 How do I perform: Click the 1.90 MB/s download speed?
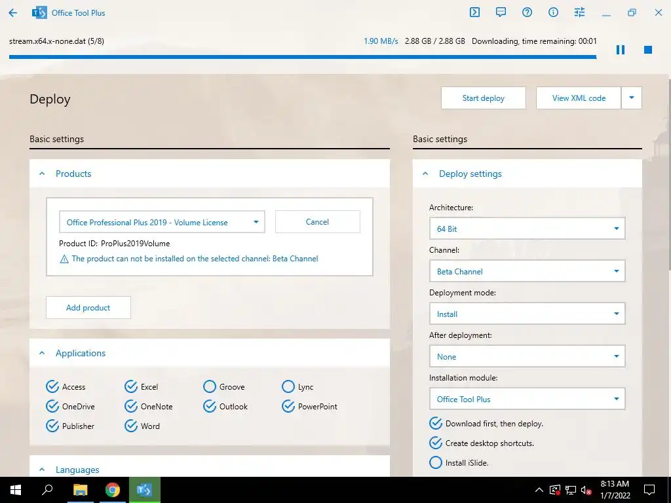[381, 41]
